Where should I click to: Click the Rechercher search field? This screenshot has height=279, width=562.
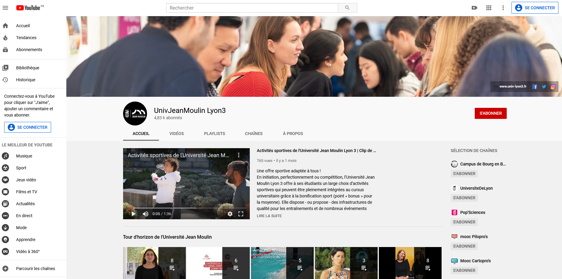pos(252,8)
